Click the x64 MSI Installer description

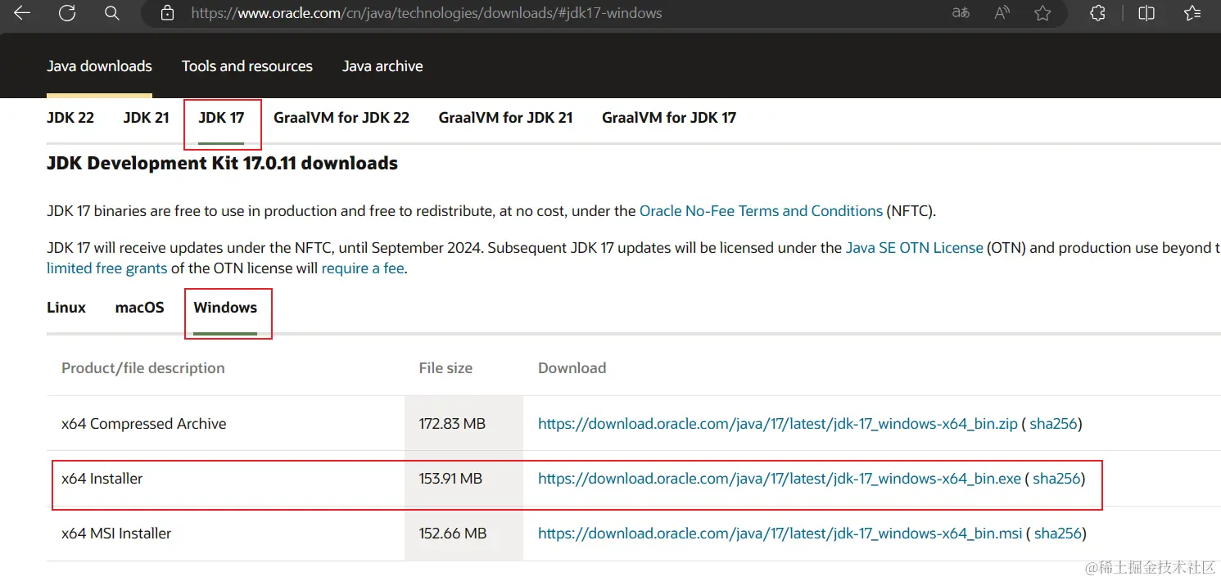coord(116,534)
